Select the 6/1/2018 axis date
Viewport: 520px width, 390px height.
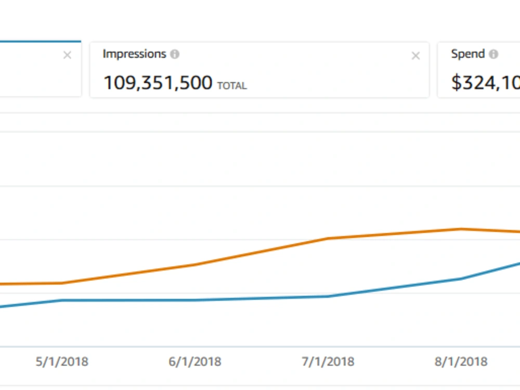pos(195,361)
